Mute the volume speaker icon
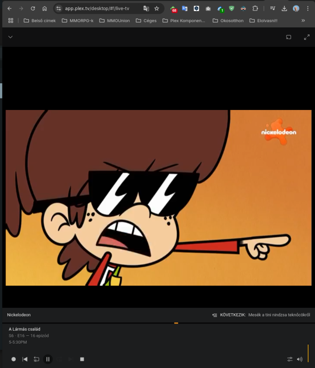 coord(300,359)
